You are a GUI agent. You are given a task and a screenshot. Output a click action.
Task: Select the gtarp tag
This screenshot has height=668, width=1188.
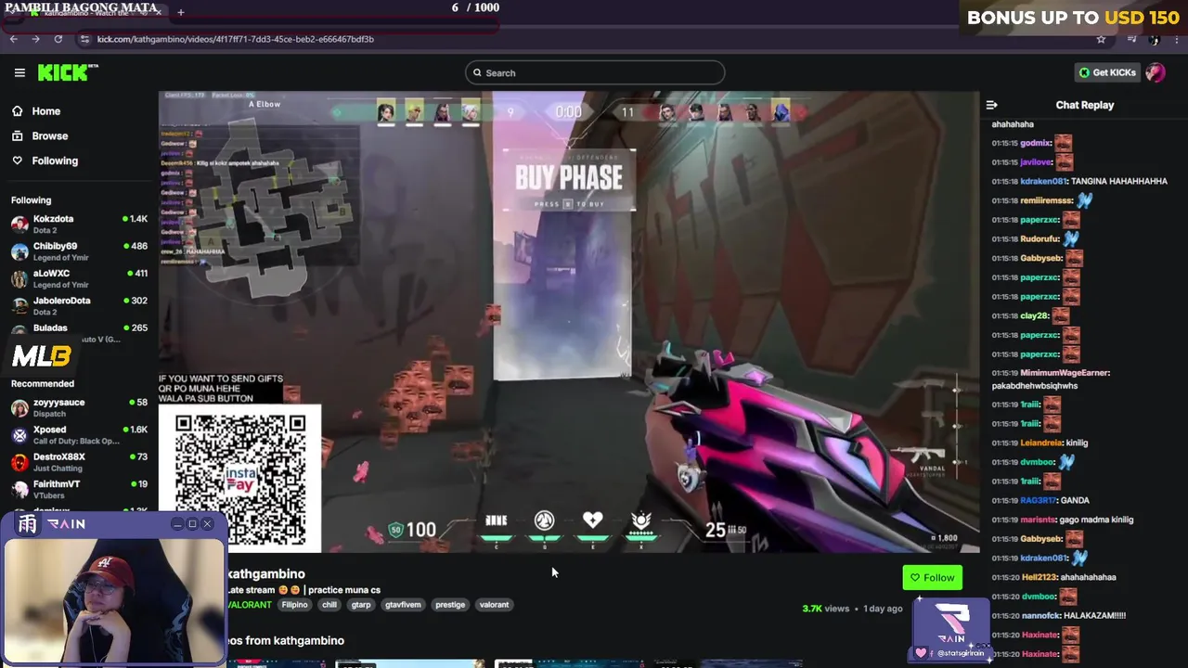(x=361, y=605)
